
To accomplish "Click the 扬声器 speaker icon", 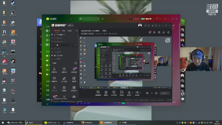I will [137, 92].
